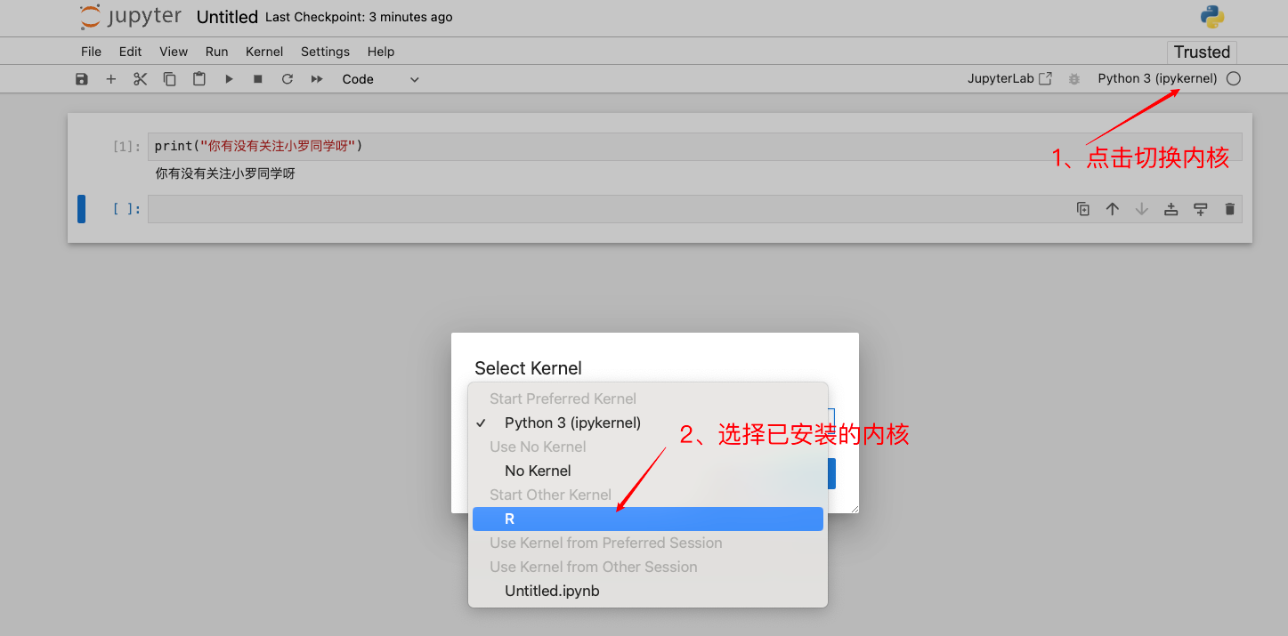Interrupt the kernel with stop icon

(258, 79)
